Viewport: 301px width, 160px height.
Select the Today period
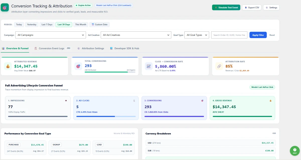(x=19, y=25)
